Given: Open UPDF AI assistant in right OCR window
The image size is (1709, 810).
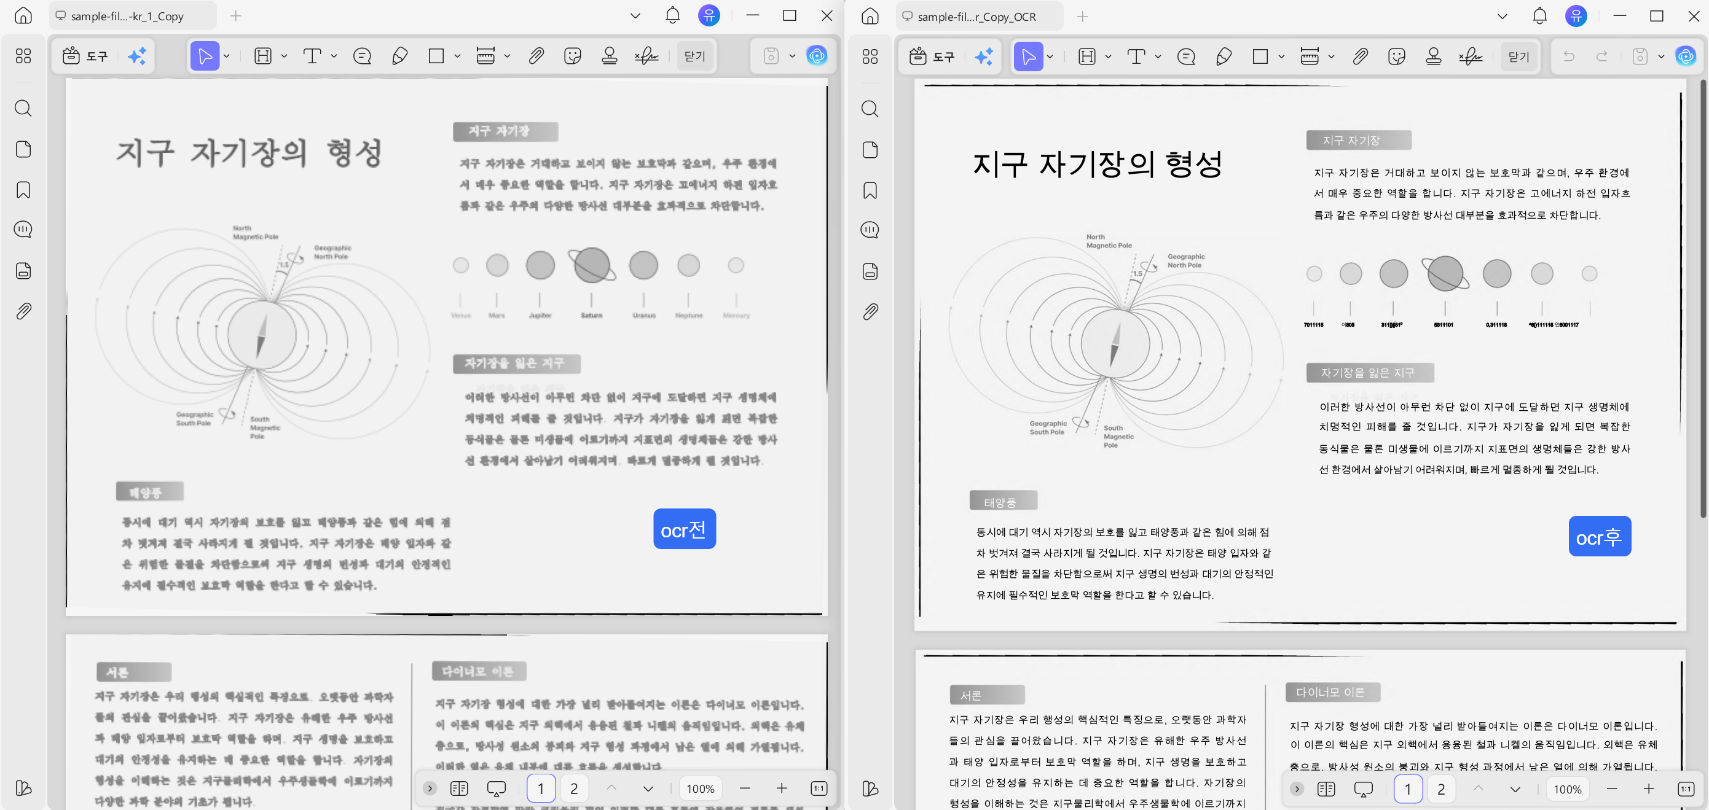Looking at the screenshot, I should tap(1686, 56).
